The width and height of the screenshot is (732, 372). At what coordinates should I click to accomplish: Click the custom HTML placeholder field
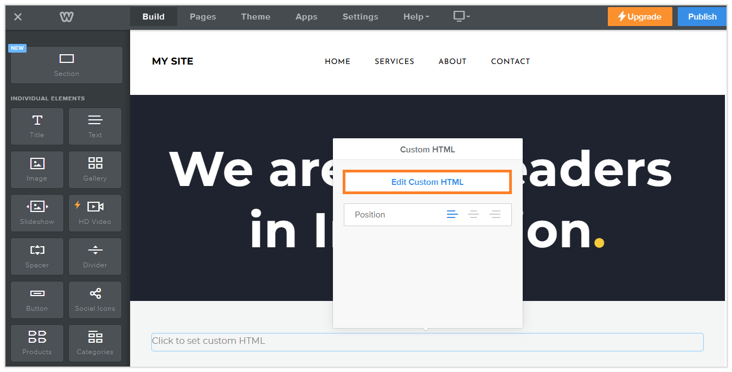(x=427, y=342)
